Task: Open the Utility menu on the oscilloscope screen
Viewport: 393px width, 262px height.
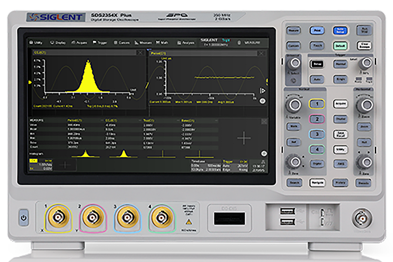Action: click(36, 42)
